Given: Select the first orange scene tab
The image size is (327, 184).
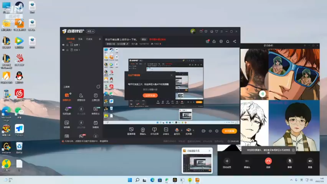Looking at the screenshot, I should pyautogui.click(x=70, y=39).
